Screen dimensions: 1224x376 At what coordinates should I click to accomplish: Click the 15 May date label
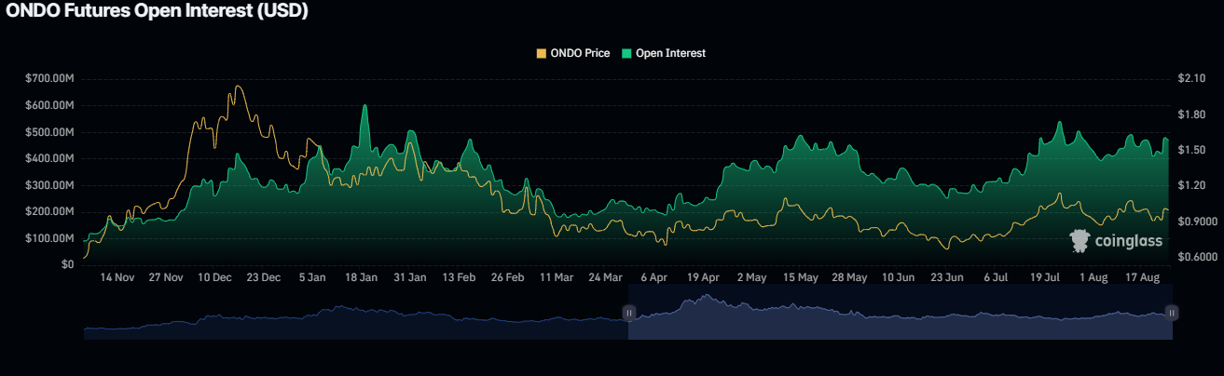pyautogui.click(x=801, y=277)
